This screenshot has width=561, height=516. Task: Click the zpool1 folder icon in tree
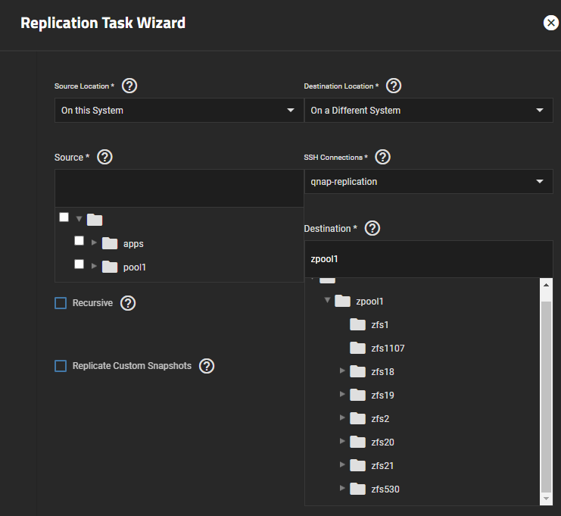click(342, 301)
